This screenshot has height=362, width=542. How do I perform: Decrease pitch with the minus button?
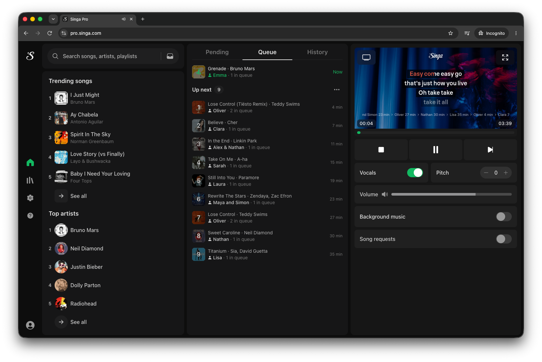tap(486, 173)
